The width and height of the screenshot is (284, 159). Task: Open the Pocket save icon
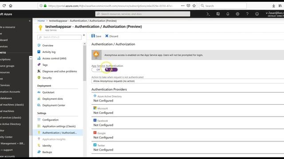188,6
